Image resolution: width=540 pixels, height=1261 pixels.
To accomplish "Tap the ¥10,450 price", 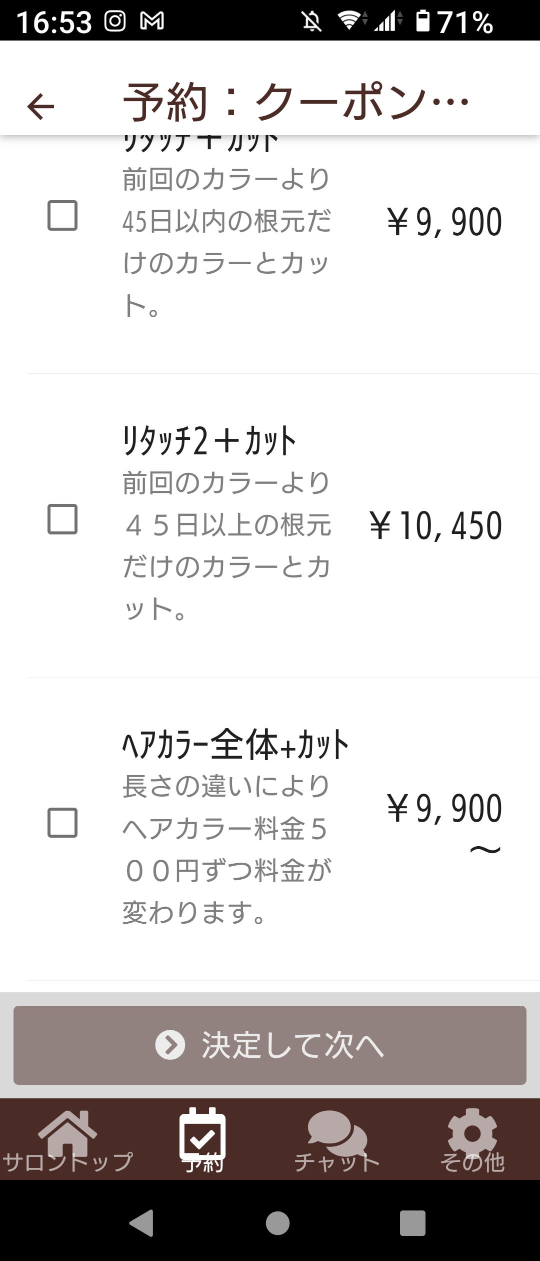I will click(435, 526).
